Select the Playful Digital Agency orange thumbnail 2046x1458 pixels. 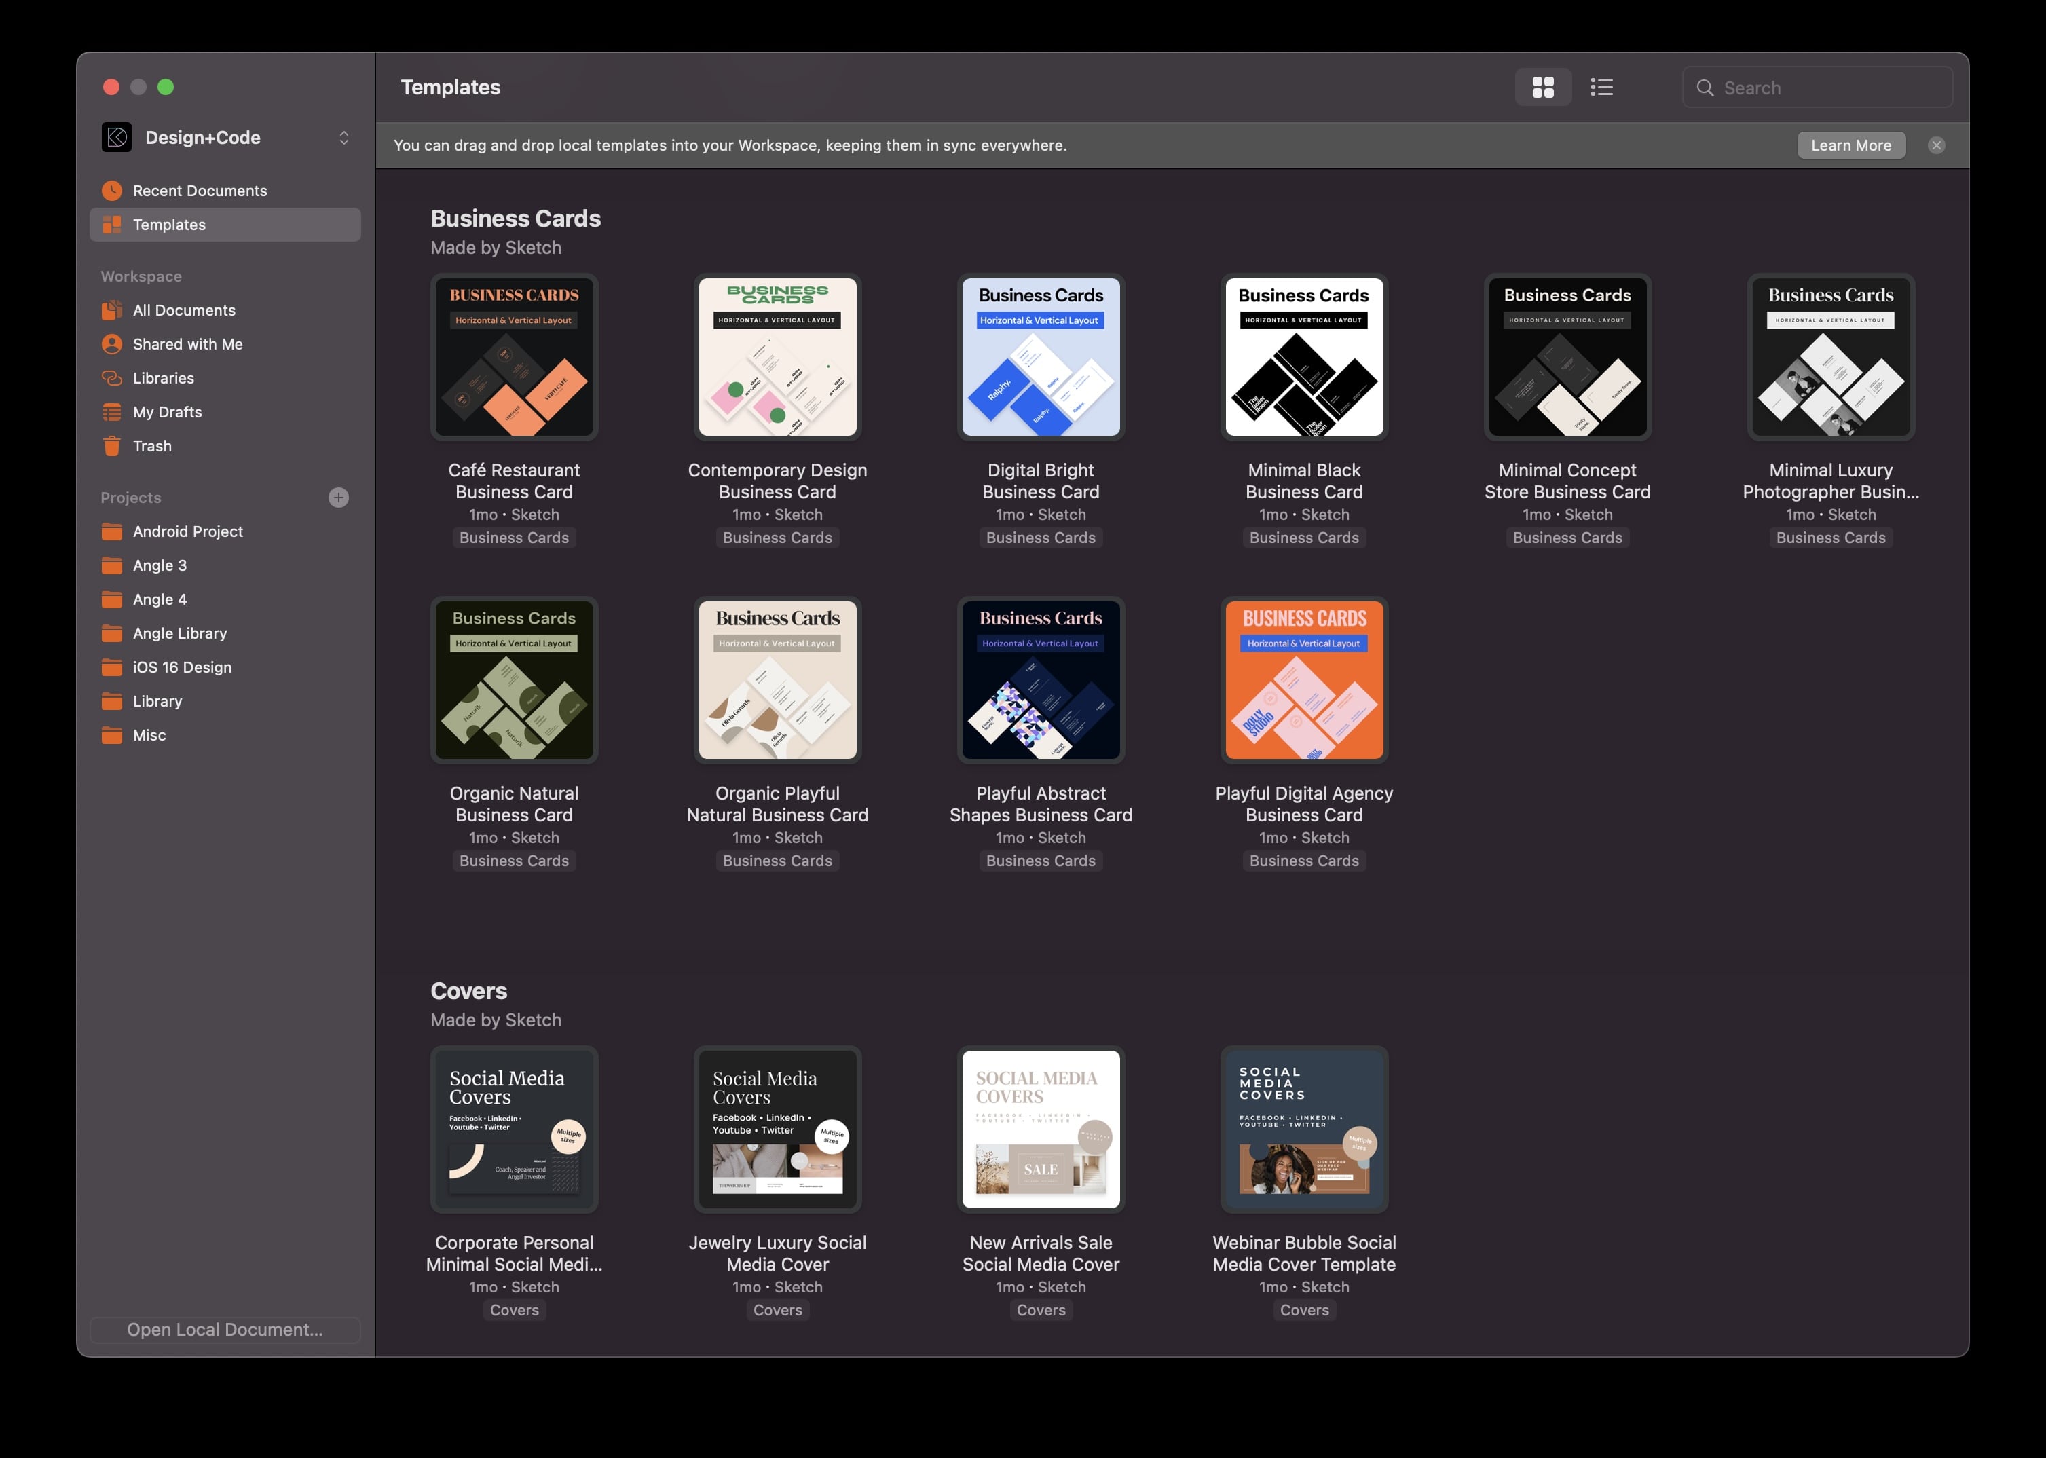point(1303,681)
